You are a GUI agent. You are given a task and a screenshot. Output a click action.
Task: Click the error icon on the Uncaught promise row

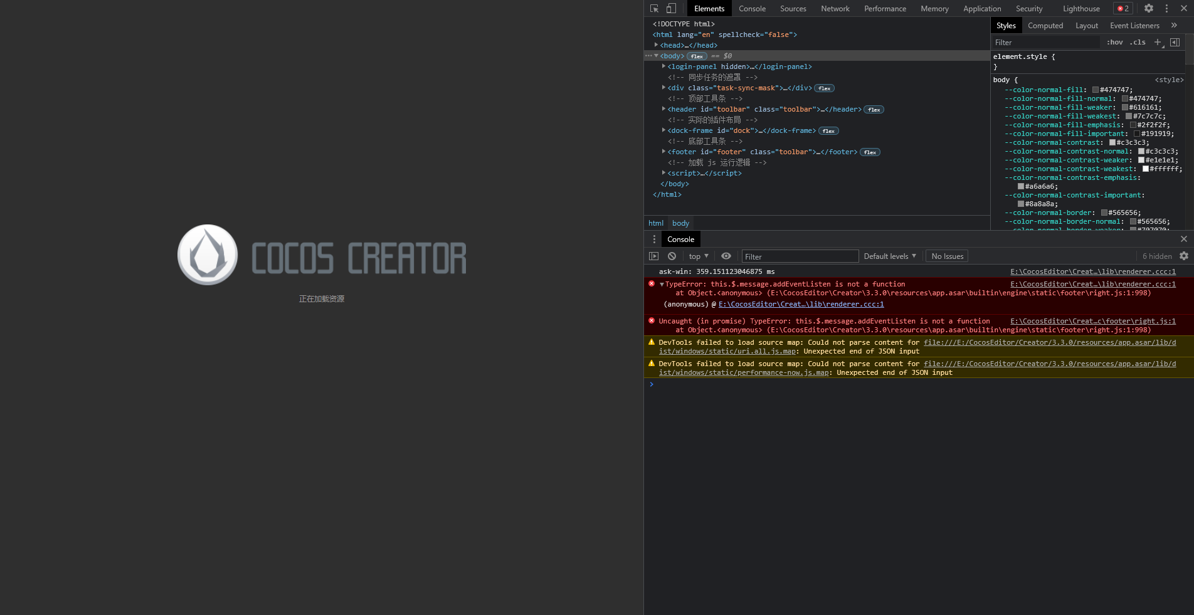click(x=652, y=320)
